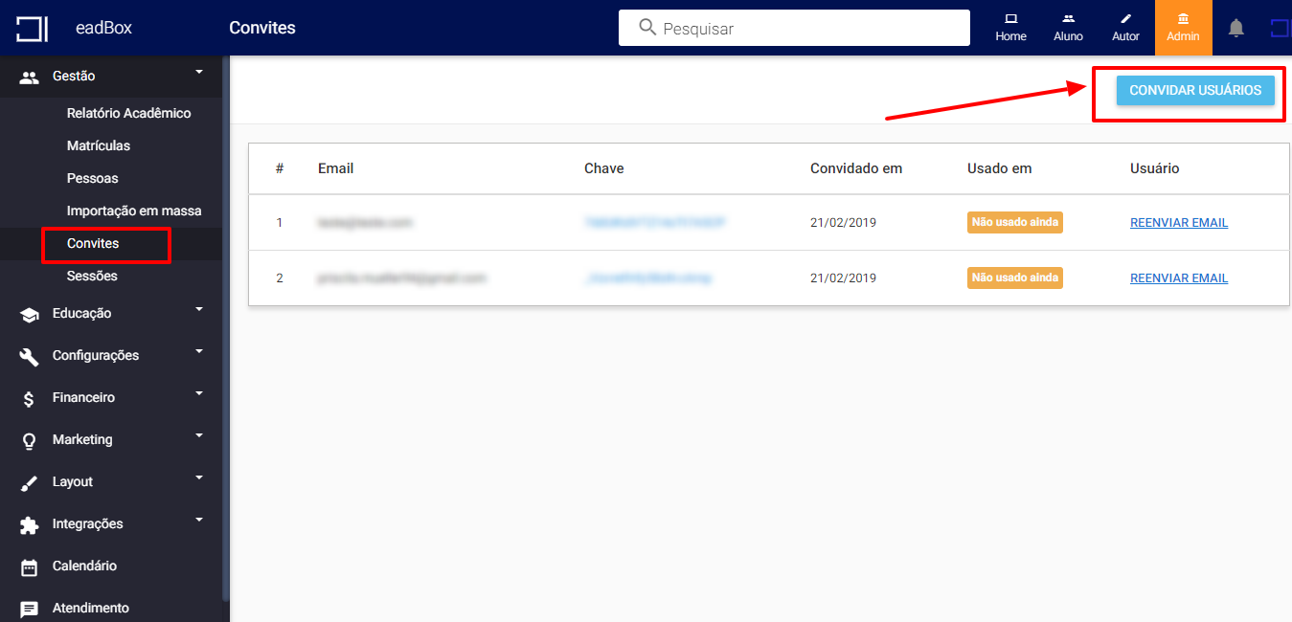Expand the Marketing menu arrow
Image resolution: width=1292 pixels, height=622 pixels.
pyautogui.click(x=199, y=435)
